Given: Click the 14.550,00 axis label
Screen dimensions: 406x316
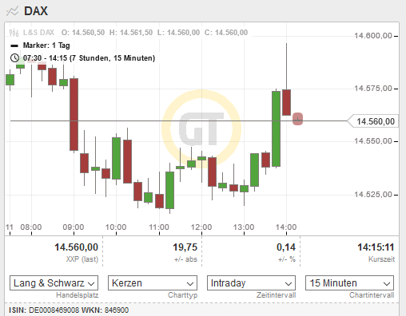Looking at the screenshot, I should click(x=373, y=141).
